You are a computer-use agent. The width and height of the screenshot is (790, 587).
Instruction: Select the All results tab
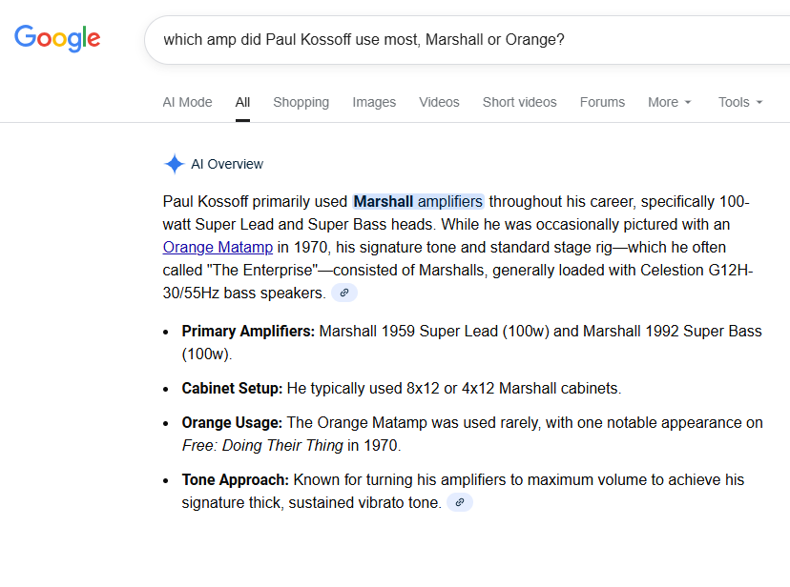pos(242,102)
